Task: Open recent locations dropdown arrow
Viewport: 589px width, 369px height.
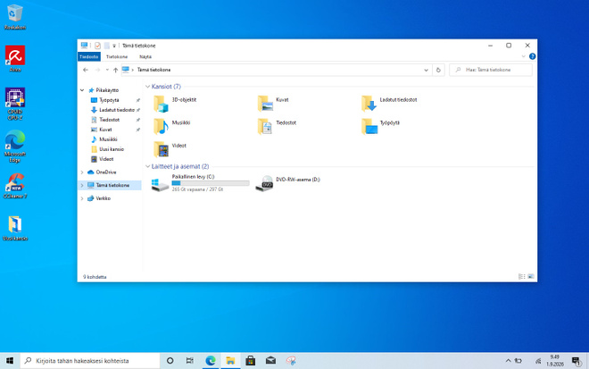Action: pyautogui.click(x=107, y=70)
